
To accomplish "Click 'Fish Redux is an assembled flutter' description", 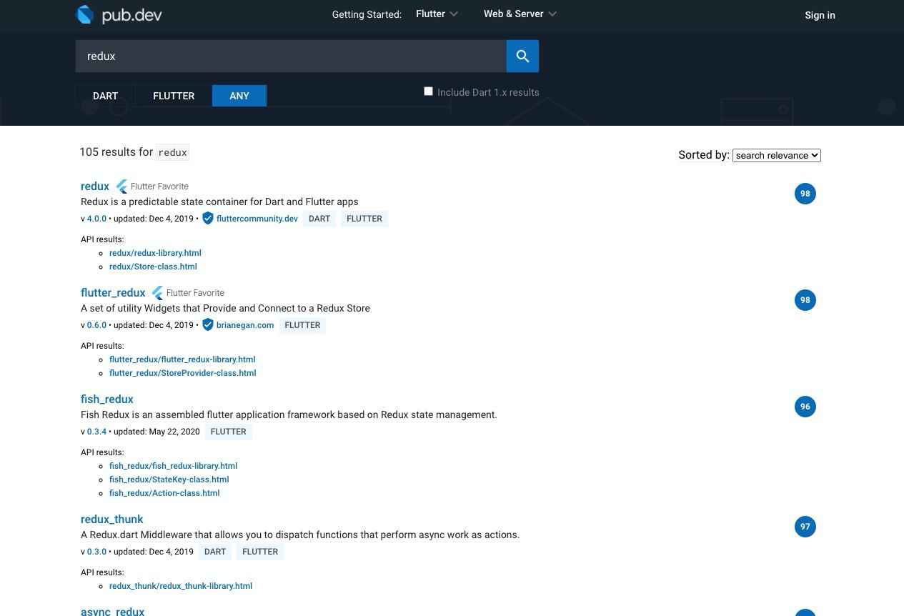I will point(289,414).
